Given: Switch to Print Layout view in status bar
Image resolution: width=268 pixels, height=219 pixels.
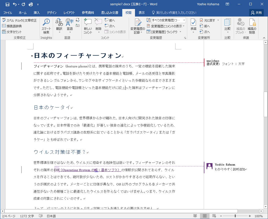Looking at the screenshot, I should pyautogui.click(x=205, y=216).
